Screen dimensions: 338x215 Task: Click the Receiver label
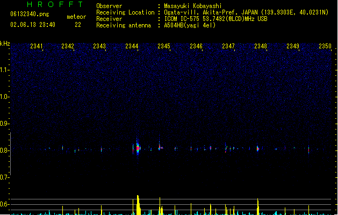[x=109, y=19]
